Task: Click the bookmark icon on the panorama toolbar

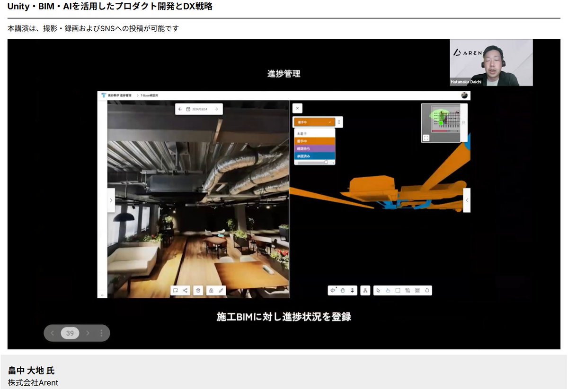Action: pyautogui.click(x=176, y=290)
